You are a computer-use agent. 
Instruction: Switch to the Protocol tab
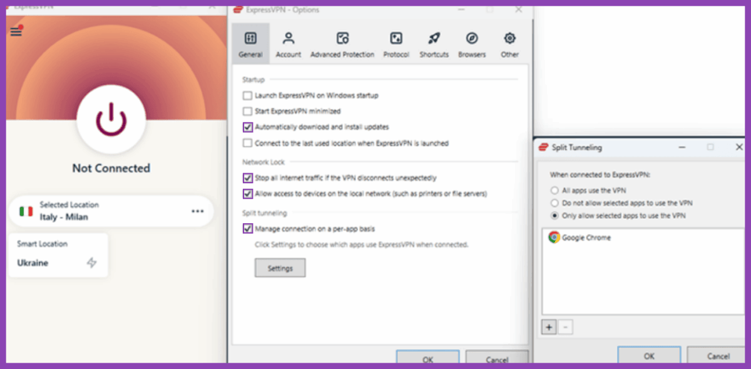[396, 44]
